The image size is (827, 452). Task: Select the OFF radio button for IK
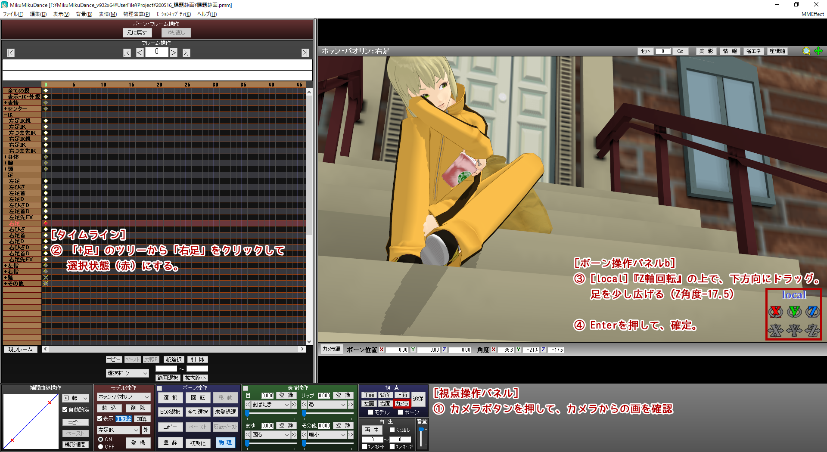click(x=101, y=447)
